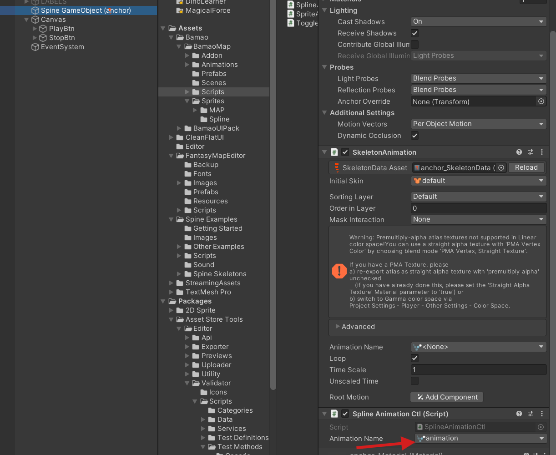Open SkeletonAnimation component help icon
Screen dimensions: 556x455
point(519,152)
